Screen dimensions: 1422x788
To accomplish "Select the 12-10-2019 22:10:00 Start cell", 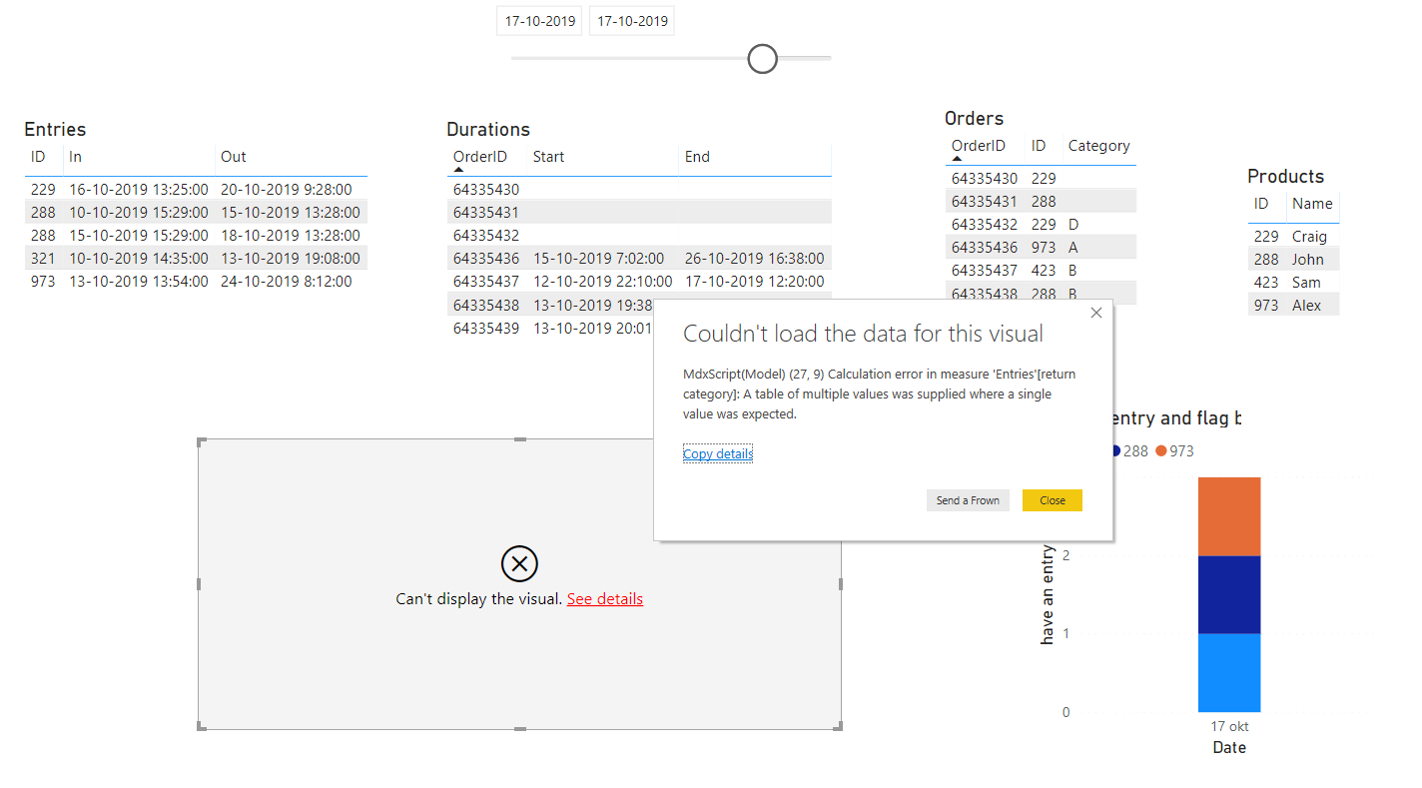I will pos(603,282).
